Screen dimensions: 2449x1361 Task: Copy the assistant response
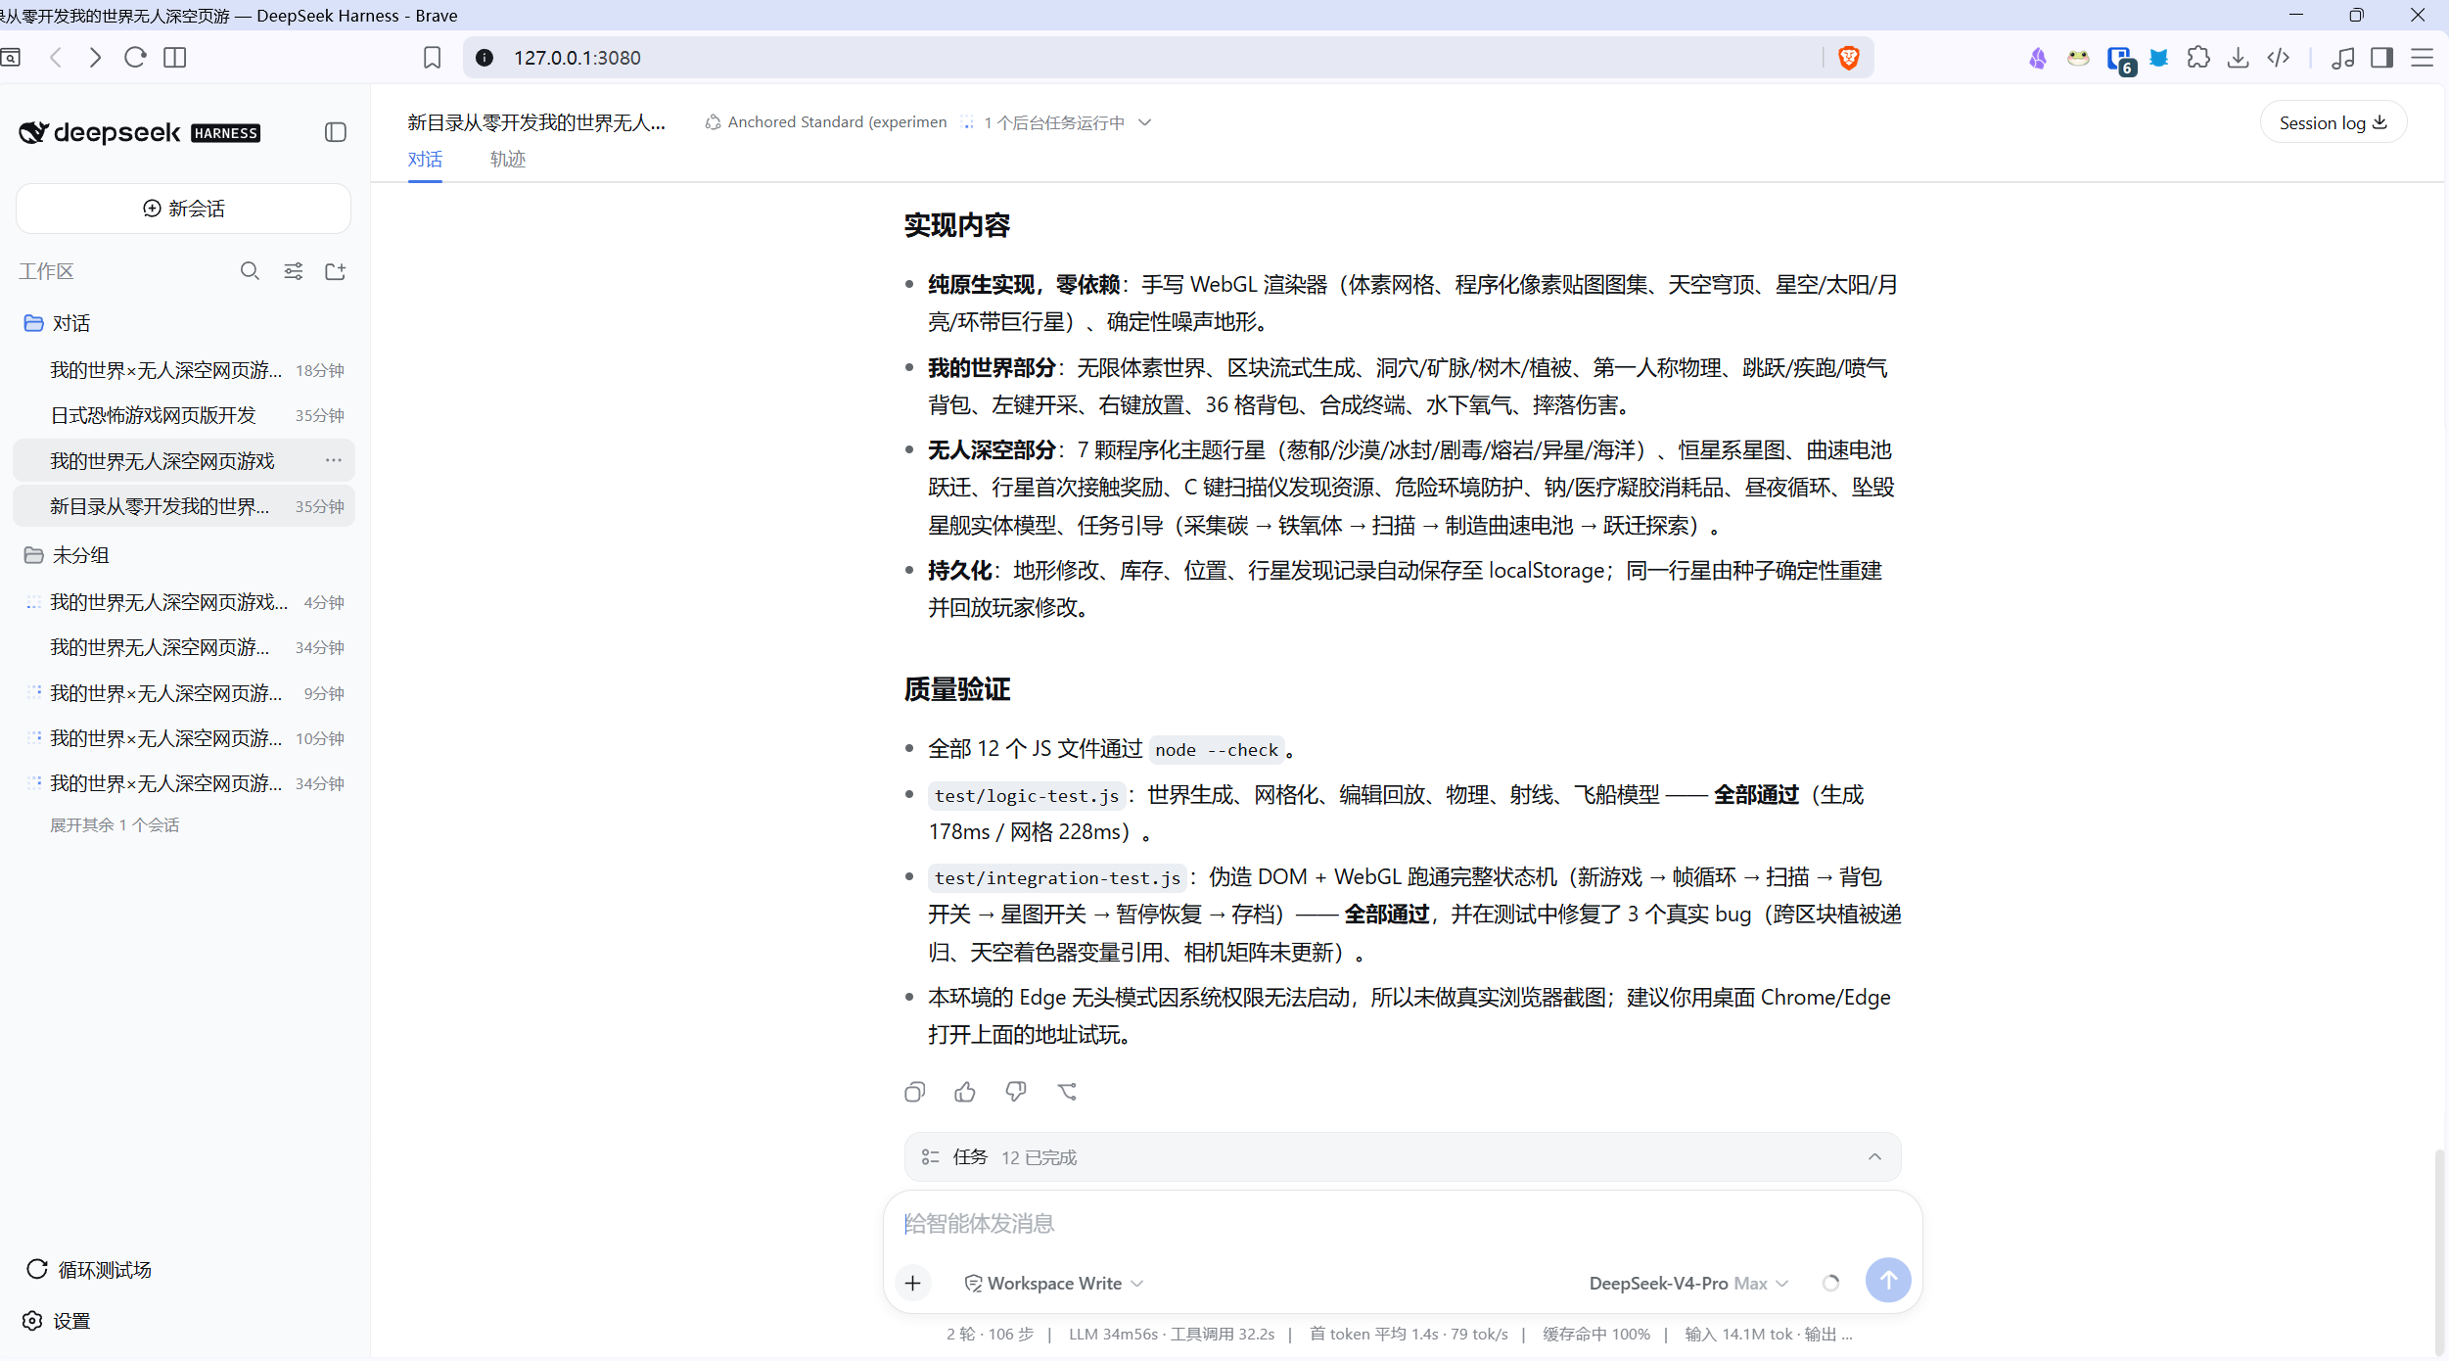(914, 1092)
